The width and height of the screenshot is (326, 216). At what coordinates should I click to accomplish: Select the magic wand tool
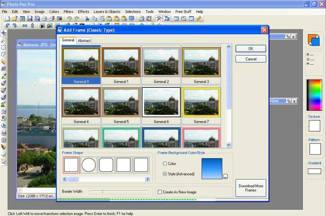pyautogui.click(x=3, y=61)
